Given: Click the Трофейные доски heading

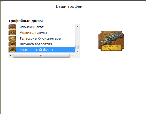Looking at the screenshot, I should pos(26,21).
